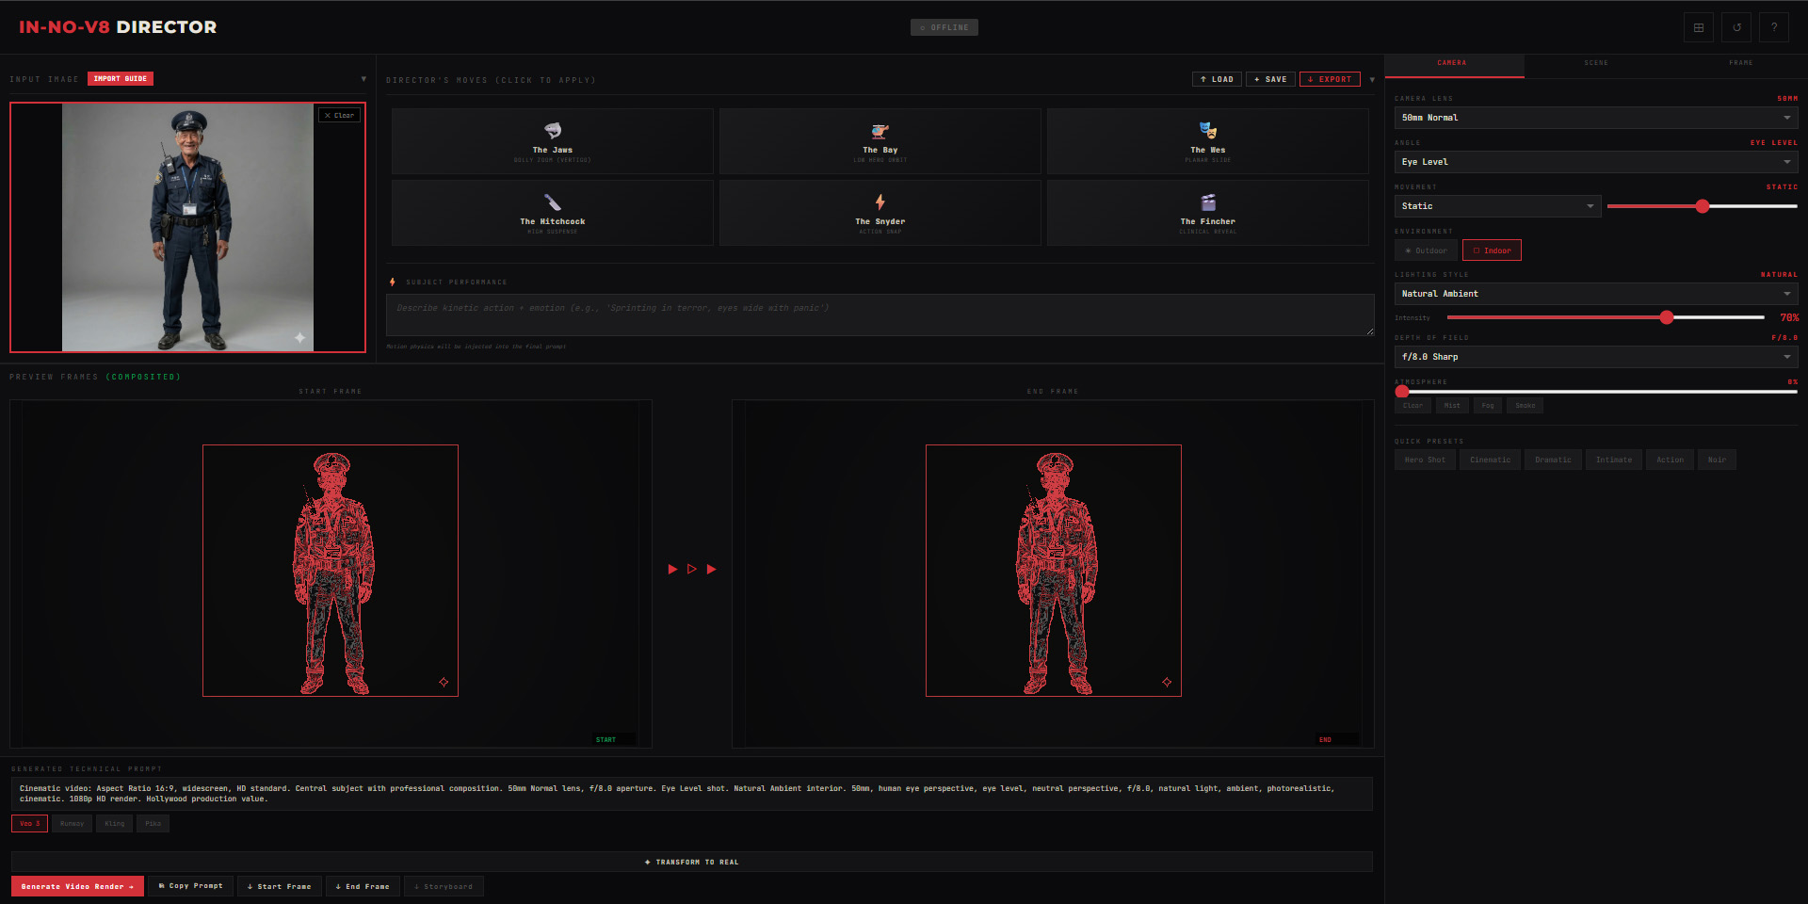The image size is (1808, 904).
Task: Open the Camera Lens dropdown
Action: [x=1595, y=118]
